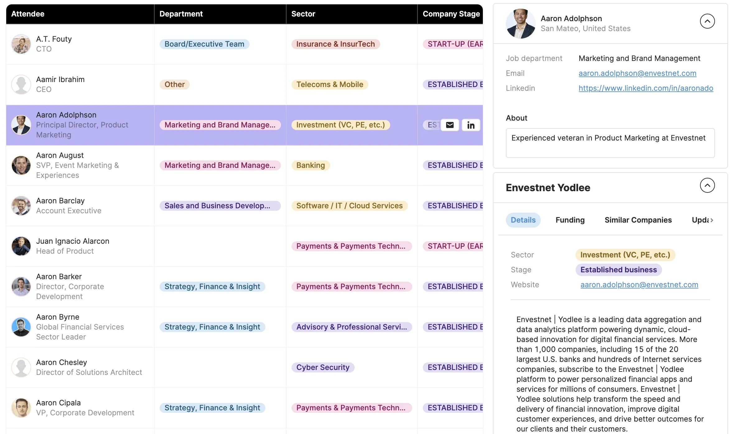The image size is (733, 434).
Task: Click Aaron Cipala's Payments & Payments Techn... tag
Action: tap(352, 408)
